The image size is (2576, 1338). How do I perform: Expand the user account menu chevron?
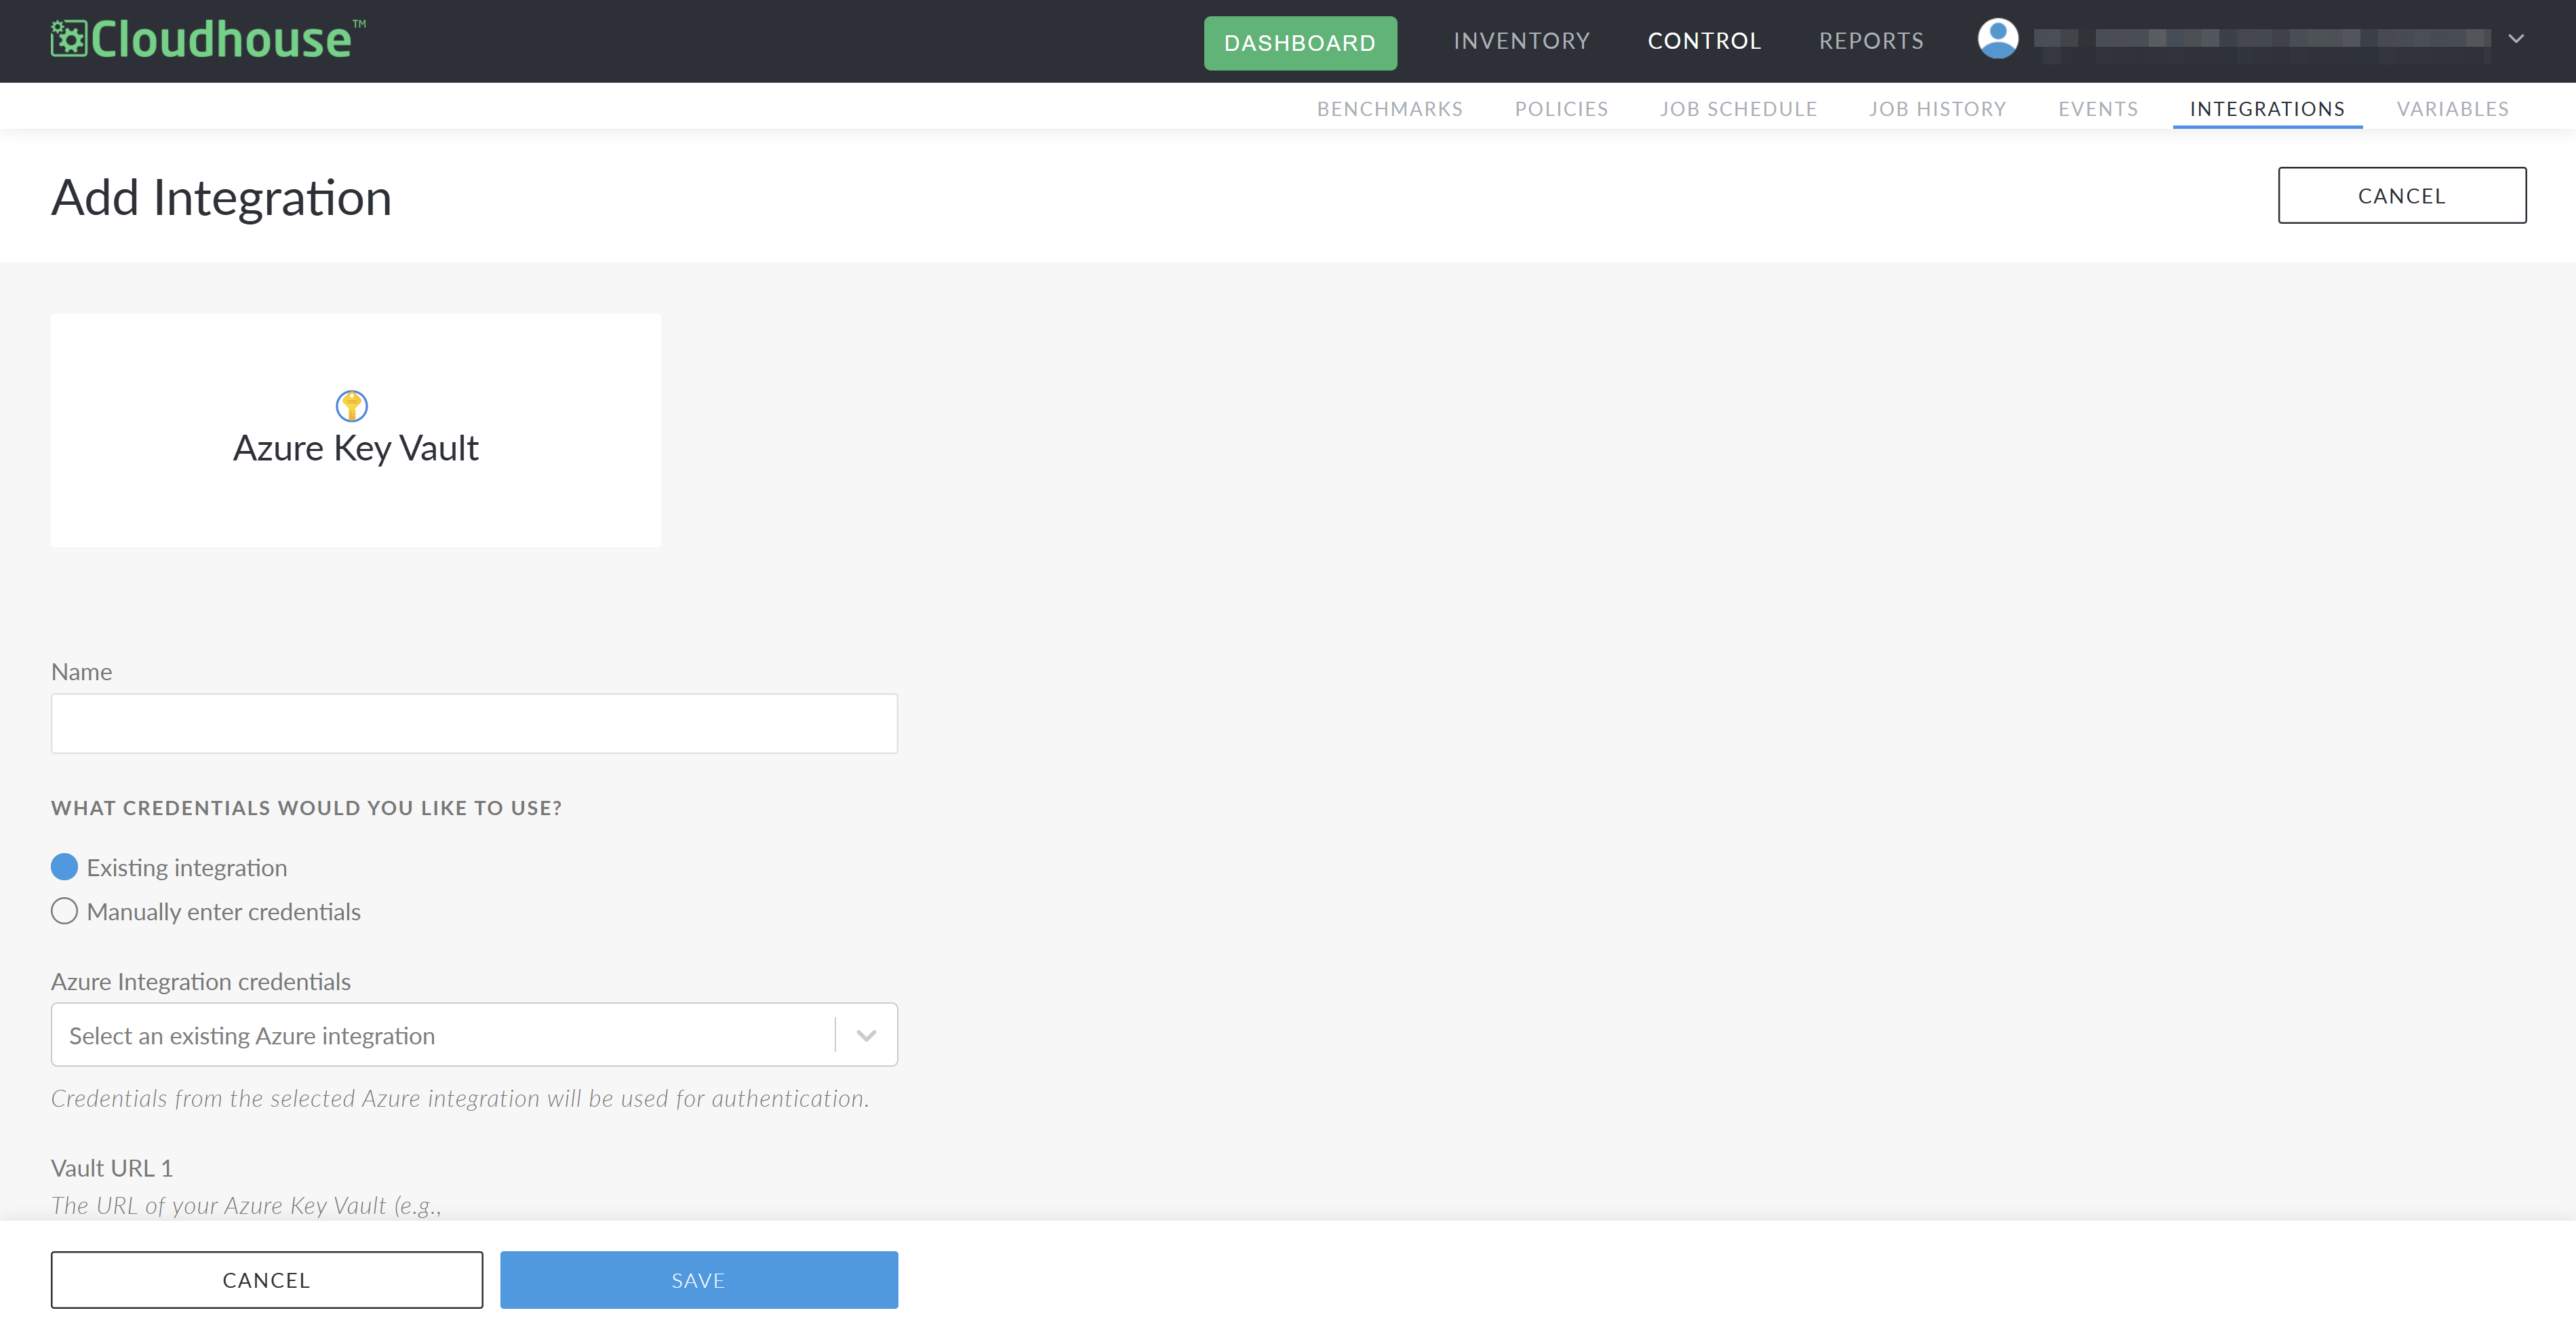pyautogui.click(x=2516, y=39)
